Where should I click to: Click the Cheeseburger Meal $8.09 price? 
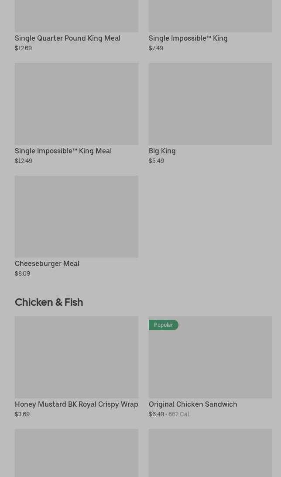(x=22, y=273)
